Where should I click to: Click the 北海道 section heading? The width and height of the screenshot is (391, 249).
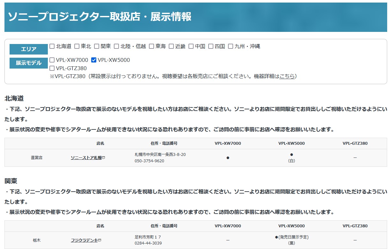click(x=14, y=99)
